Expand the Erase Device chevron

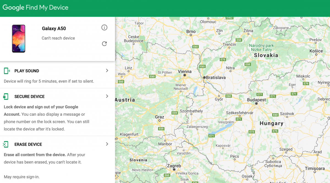107,144
